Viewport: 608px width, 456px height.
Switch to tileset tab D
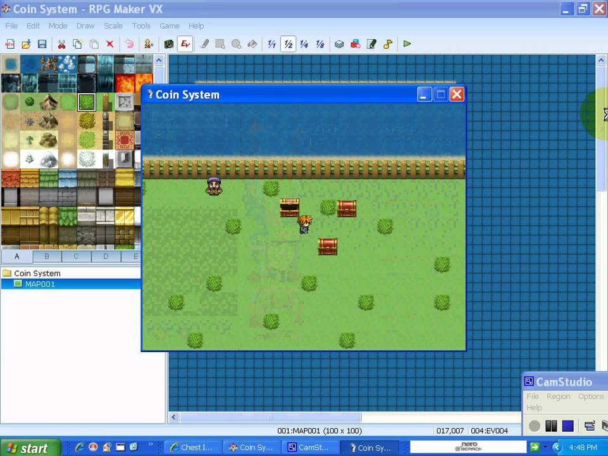point(106,256)
